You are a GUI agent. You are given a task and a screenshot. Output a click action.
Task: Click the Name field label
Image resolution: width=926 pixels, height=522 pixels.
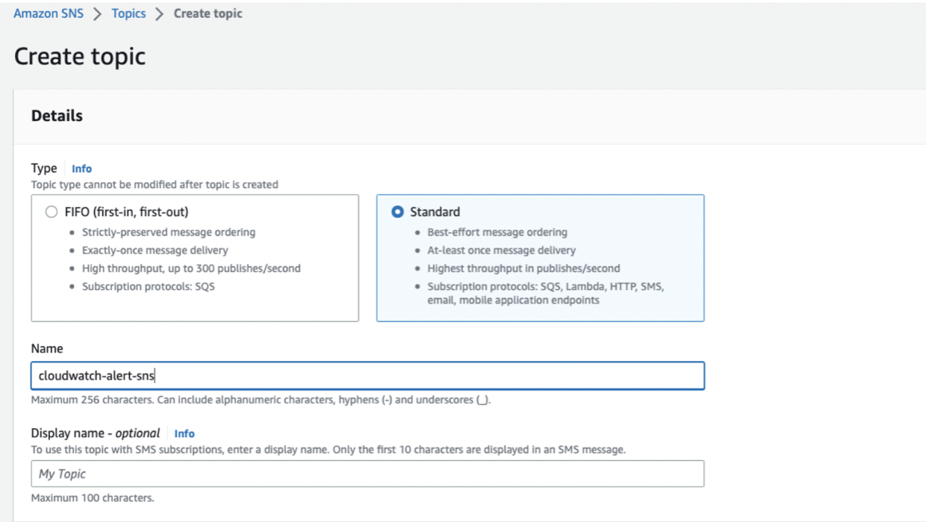[47, 348]
